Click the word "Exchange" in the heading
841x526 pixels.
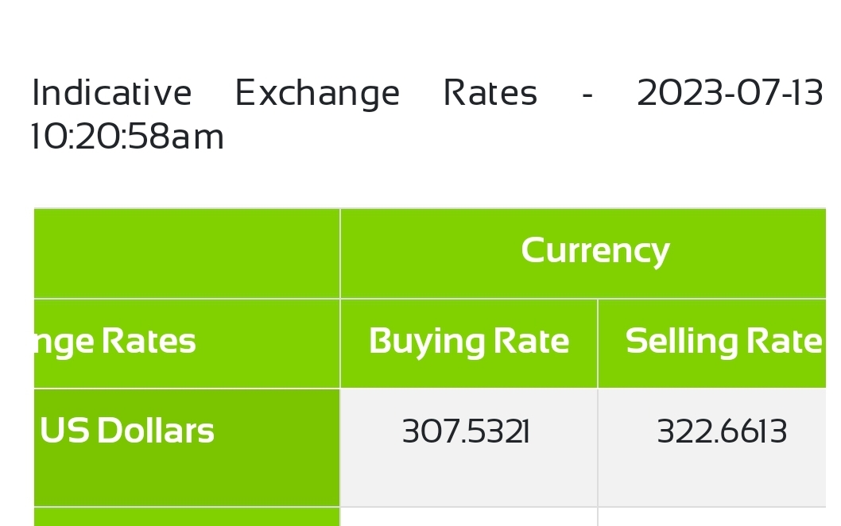(317, 94)
